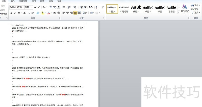Click the Multilevel List icon

(x=75, y=7)
